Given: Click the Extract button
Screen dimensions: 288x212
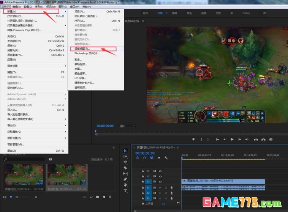Looking at the screenshot, I should coord(263,140).
